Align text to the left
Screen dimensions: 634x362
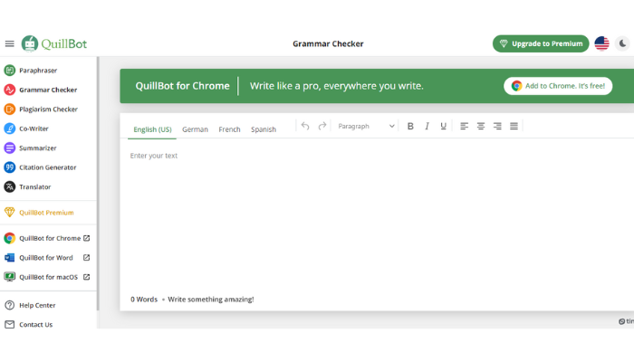[464, 126]
